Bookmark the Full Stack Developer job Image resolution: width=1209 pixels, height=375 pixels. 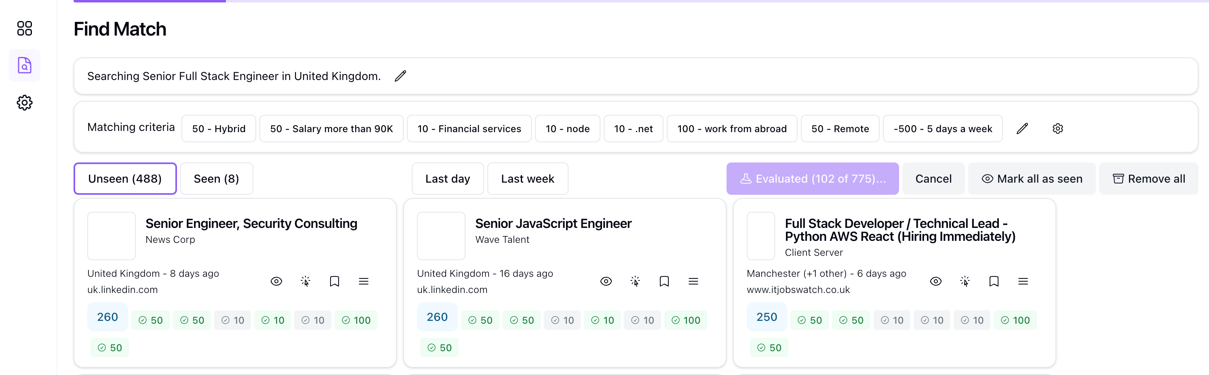[994, 281]
